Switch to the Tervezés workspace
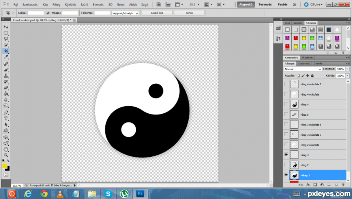The width and height of the screenshot is (352, 199). click(265, 4)
